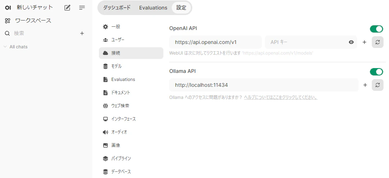Click the Open WebUI logo icon

click(x=8, y=8)
